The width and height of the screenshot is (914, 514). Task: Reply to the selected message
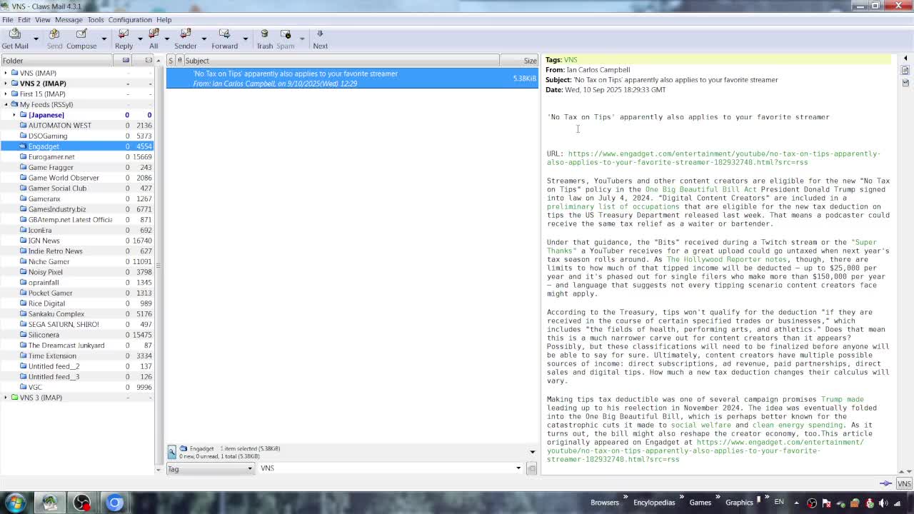click(x=124, y=39)
